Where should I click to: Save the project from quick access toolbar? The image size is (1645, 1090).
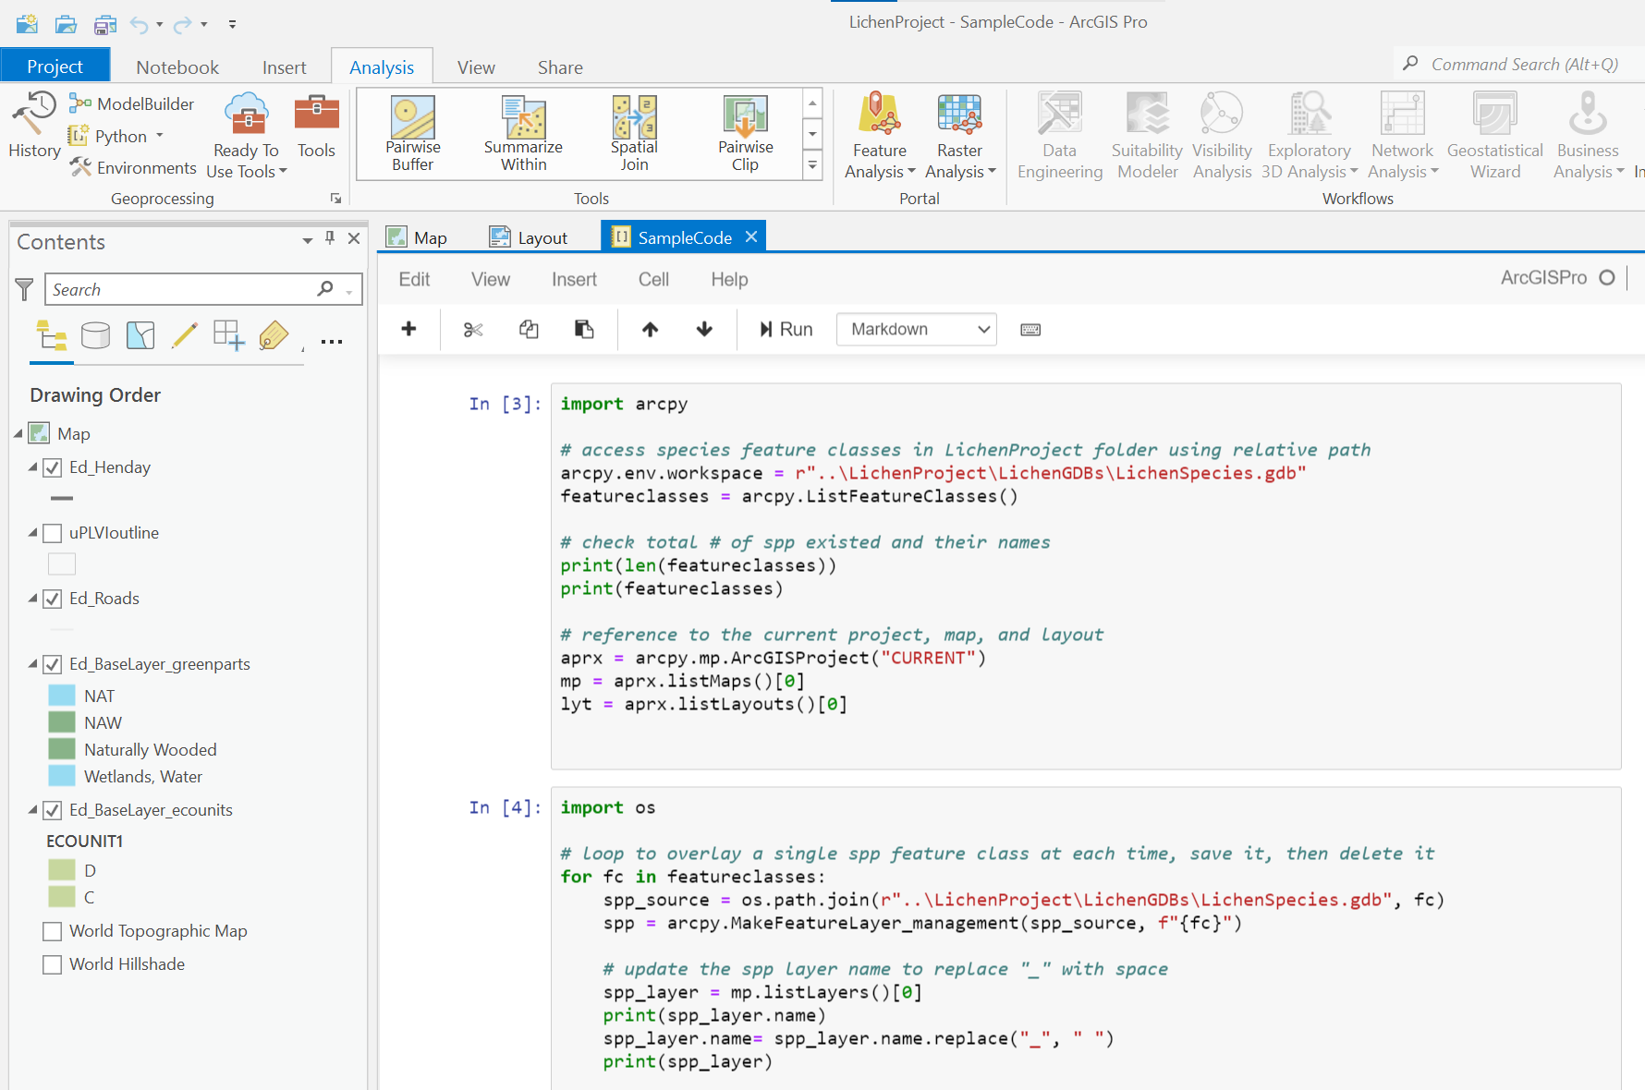104,24
